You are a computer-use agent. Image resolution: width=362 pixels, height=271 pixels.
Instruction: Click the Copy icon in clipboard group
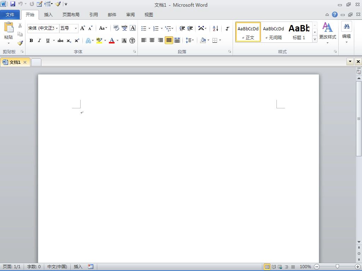point(20,34)
